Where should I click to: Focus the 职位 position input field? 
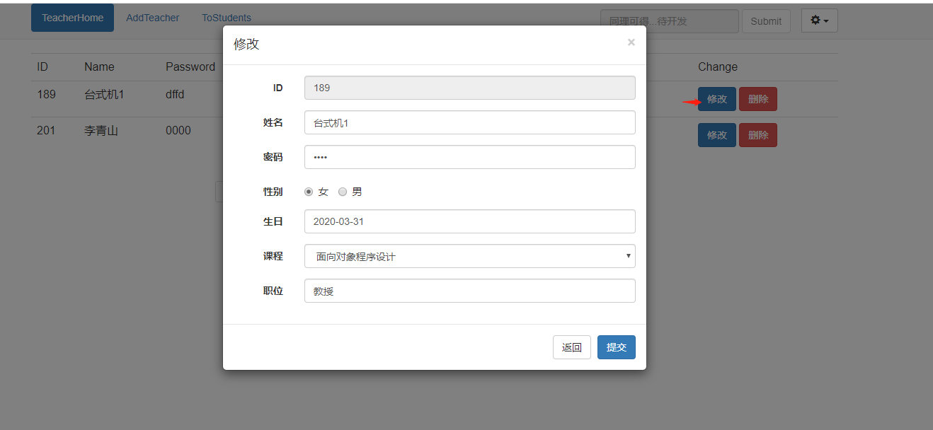click(470, 291)
